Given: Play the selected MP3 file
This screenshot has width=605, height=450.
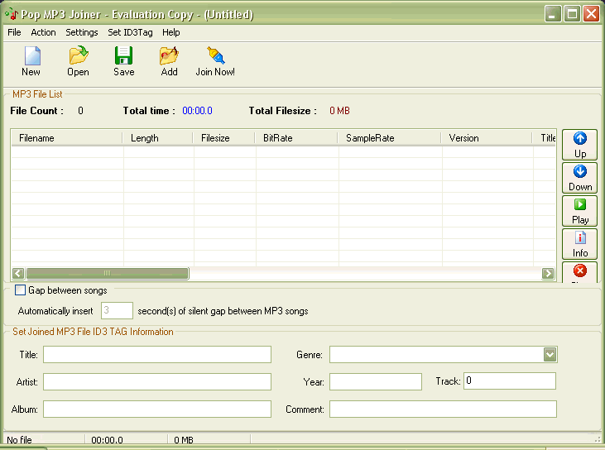Looking at the screenshot, I should tap(579, 211).
